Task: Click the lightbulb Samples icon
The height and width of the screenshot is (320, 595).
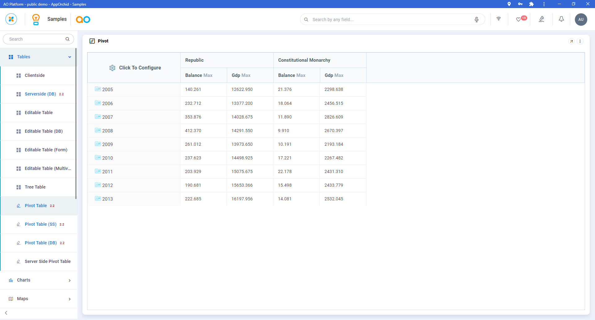Action: pos(36,19)
